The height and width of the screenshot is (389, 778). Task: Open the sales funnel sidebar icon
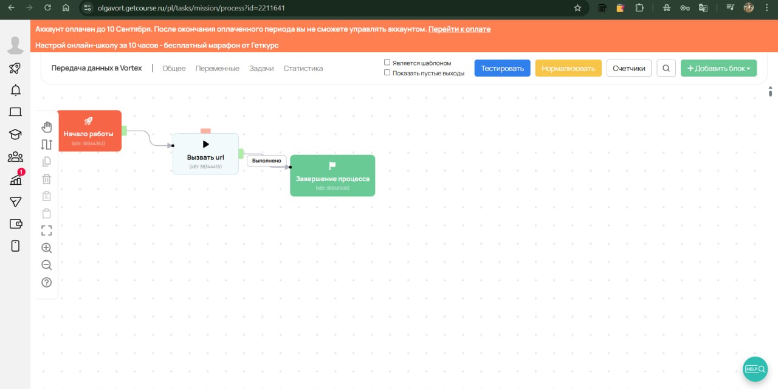[x=16, y=201]
